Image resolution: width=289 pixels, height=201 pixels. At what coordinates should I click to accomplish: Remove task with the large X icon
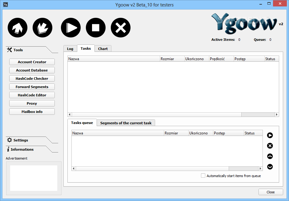[x=121, y=28]
